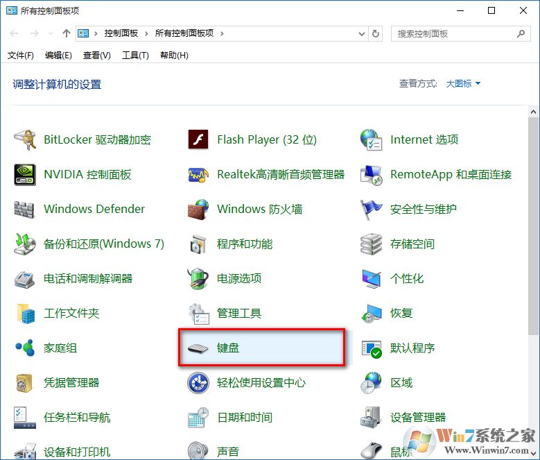Image resolution: width=540 pixels, height=460 pixels.
Task: Focus the 搜索控制面板 search field
Action: 460,34
